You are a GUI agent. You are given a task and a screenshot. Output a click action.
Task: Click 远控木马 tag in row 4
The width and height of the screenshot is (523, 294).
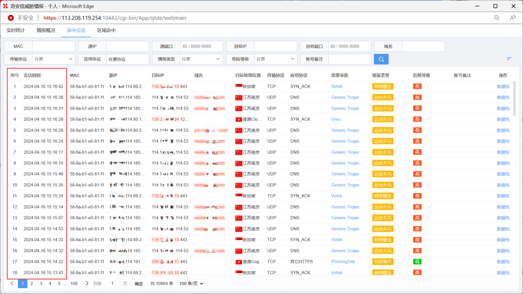pos(383,119)
